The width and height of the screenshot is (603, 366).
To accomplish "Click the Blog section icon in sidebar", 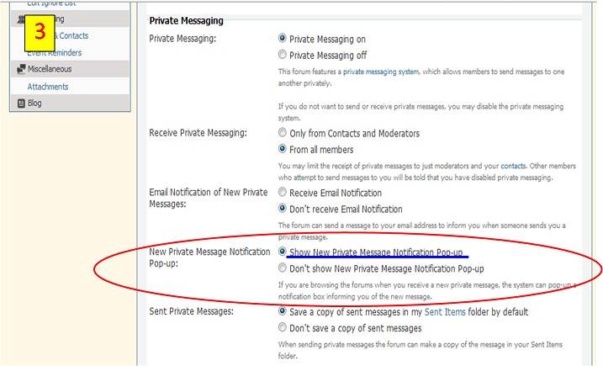I will (x=20, y=103).
